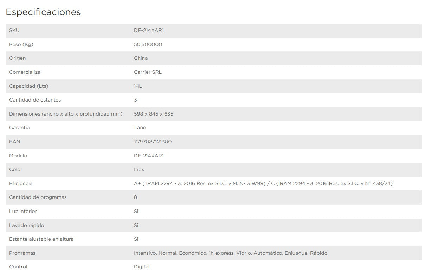Click the Dimensiones (ancho x alto x profundidad mm) label
The height and width of the screenshot is (279, 431).
pyautogui.click(x=66, y=114)
